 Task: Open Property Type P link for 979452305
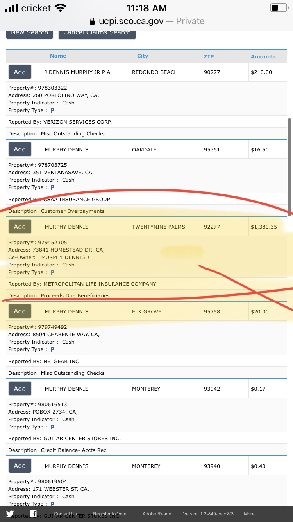52,272
